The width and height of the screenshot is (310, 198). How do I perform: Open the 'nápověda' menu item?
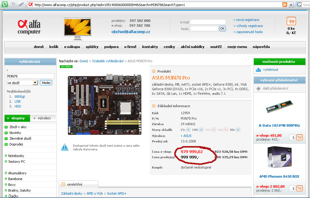(261, 47)
